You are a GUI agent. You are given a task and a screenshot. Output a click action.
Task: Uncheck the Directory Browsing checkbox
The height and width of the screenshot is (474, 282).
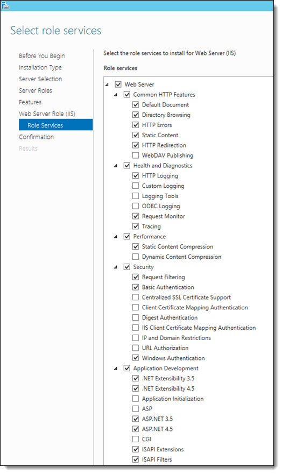(136, 115)
